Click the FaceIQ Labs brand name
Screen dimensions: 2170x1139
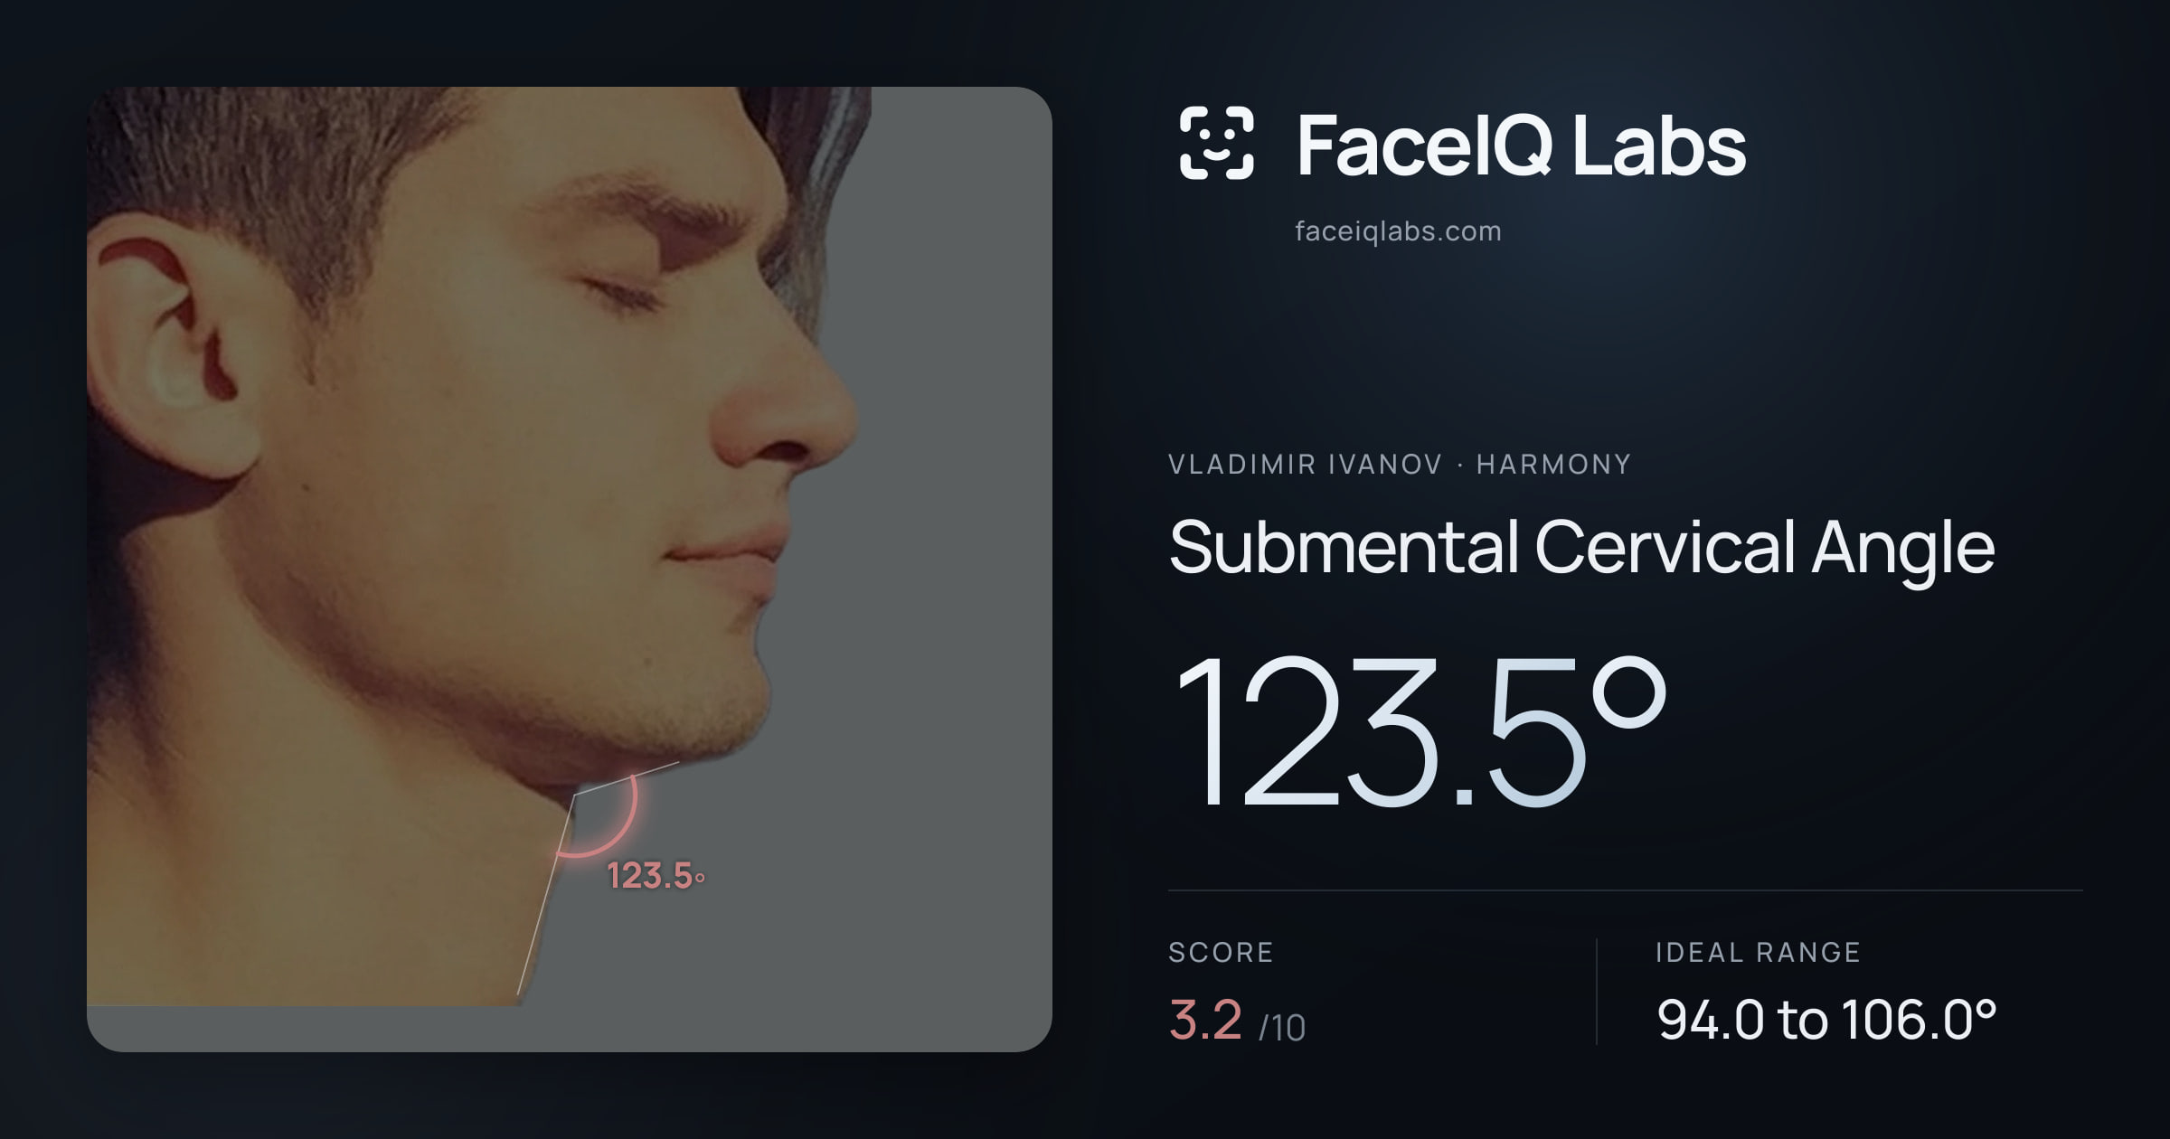click(1521, 146)
